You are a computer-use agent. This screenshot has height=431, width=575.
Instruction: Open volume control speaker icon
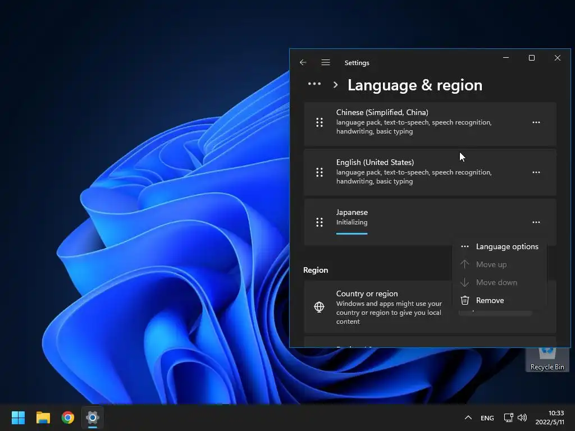click(x=522, y=418)
